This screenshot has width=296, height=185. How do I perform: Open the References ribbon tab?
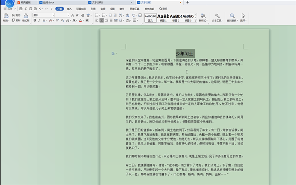(x=93, y=9)
